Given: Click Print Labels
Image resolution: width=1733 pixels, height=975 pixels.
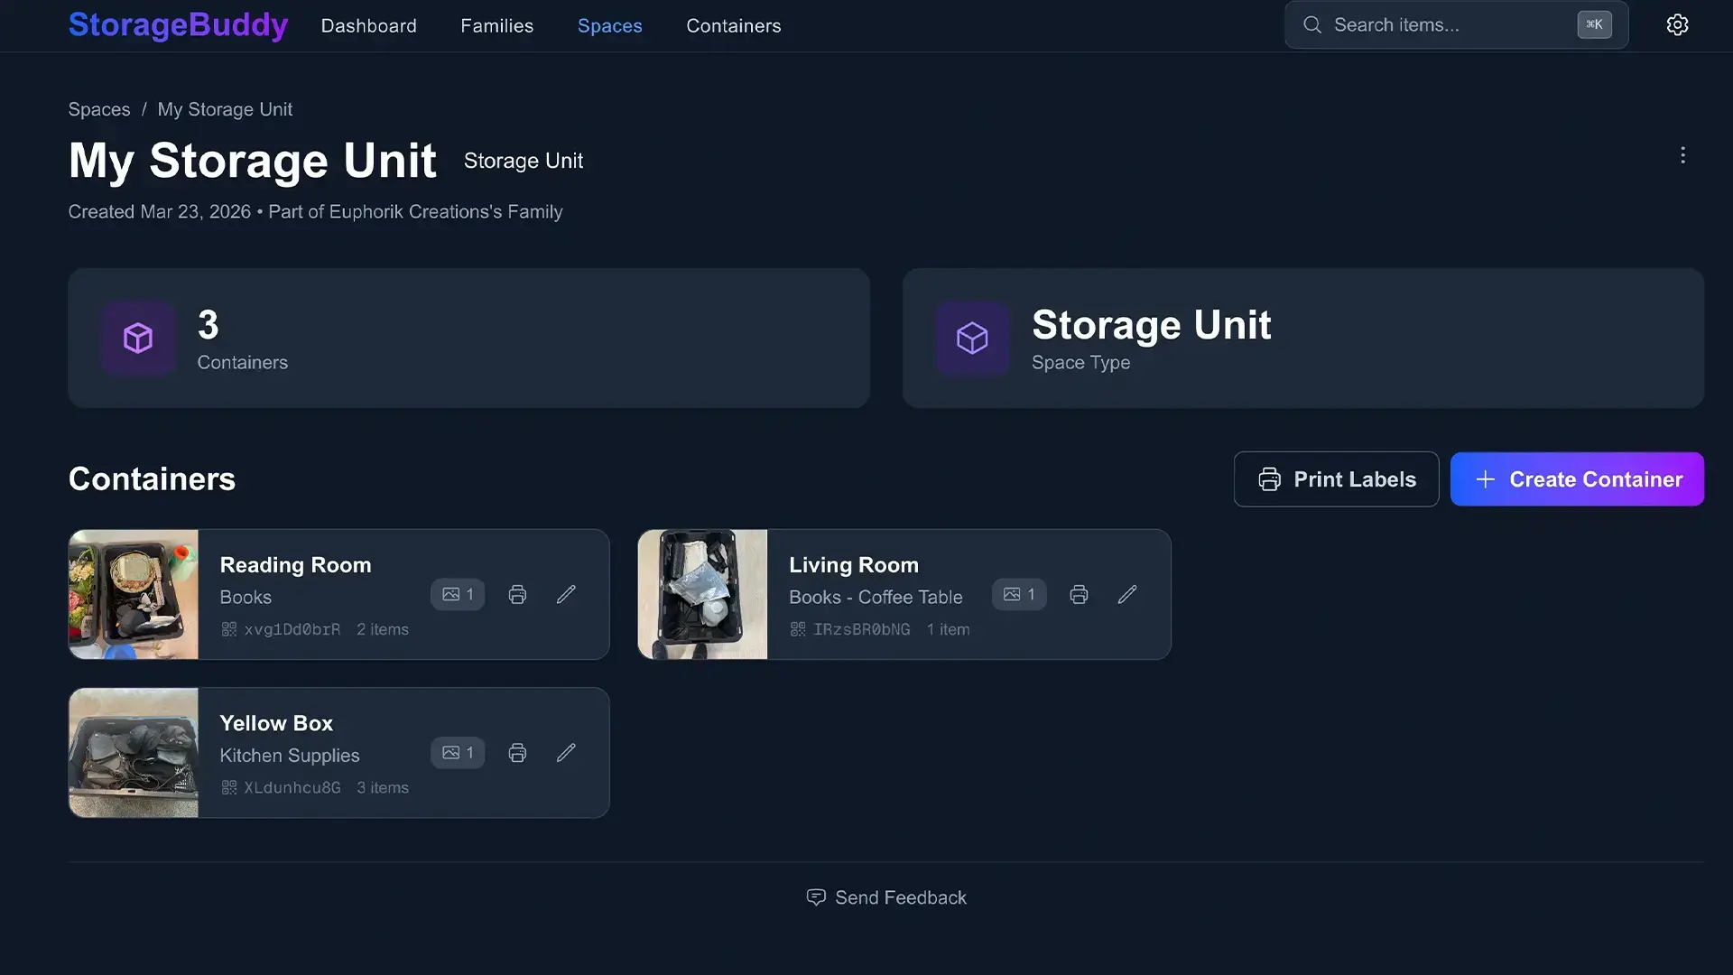Looking at the screenshot, I should [x=1336, y=478].
